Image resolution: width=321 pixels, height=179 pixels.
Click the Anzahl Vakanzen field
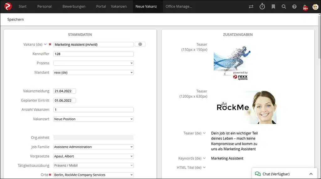[93, 110]
